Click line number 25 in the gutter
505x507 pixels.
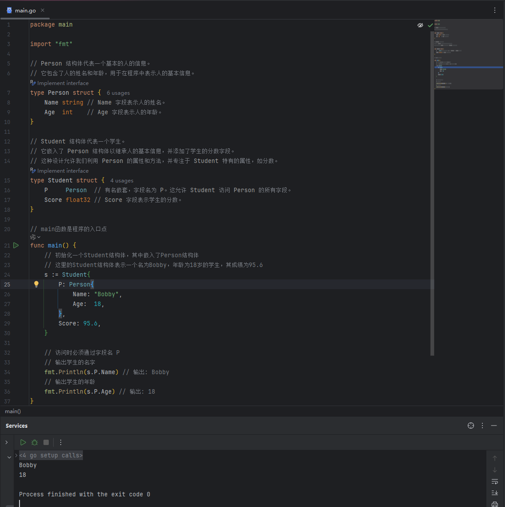pos(7,285)
